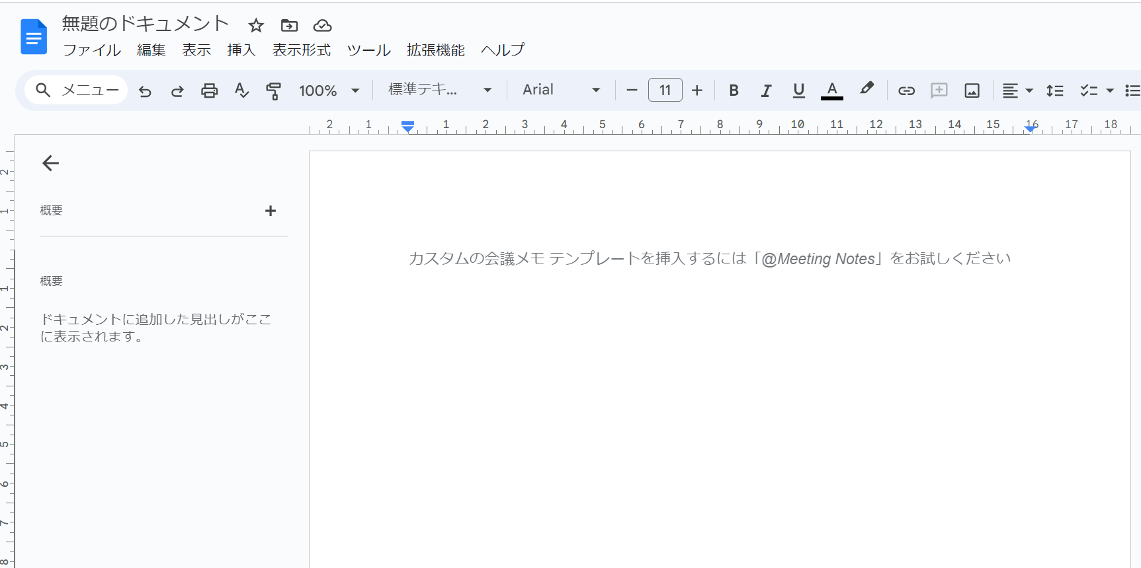Click the spell check icon
This screenshot has height=568, width=1141.
(x=241, y=90)
